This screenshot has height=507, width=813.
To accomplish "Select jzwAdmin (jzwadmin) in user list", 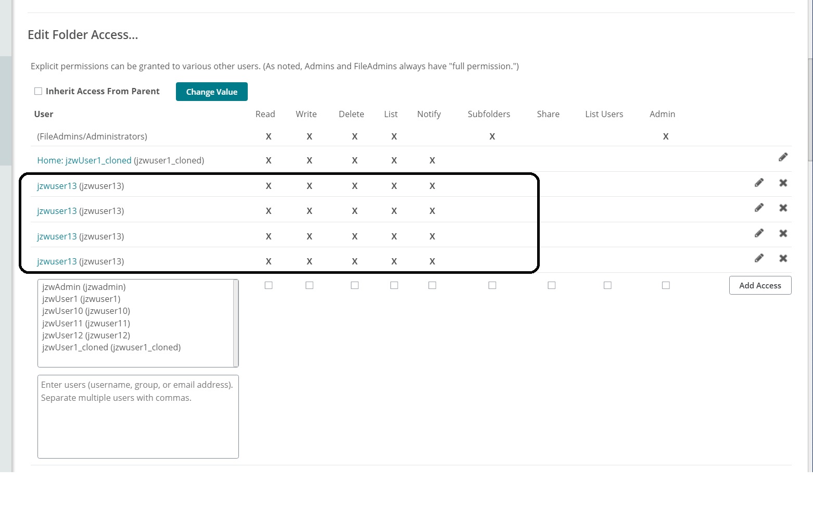I will tap(84, 287).
